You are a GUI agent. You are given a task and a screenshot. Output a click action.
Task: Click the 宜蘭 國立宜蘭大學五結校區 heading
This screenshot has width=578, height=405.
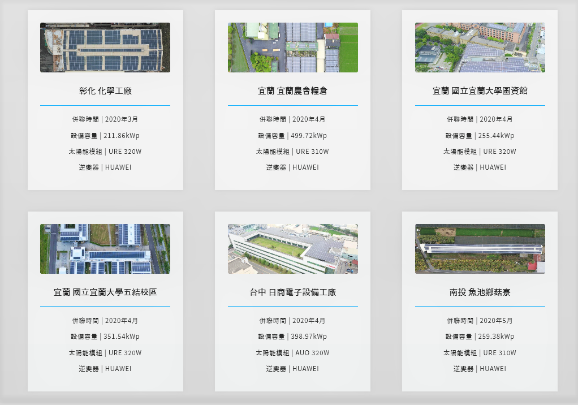pyautogui.click(x=105, y=292)
